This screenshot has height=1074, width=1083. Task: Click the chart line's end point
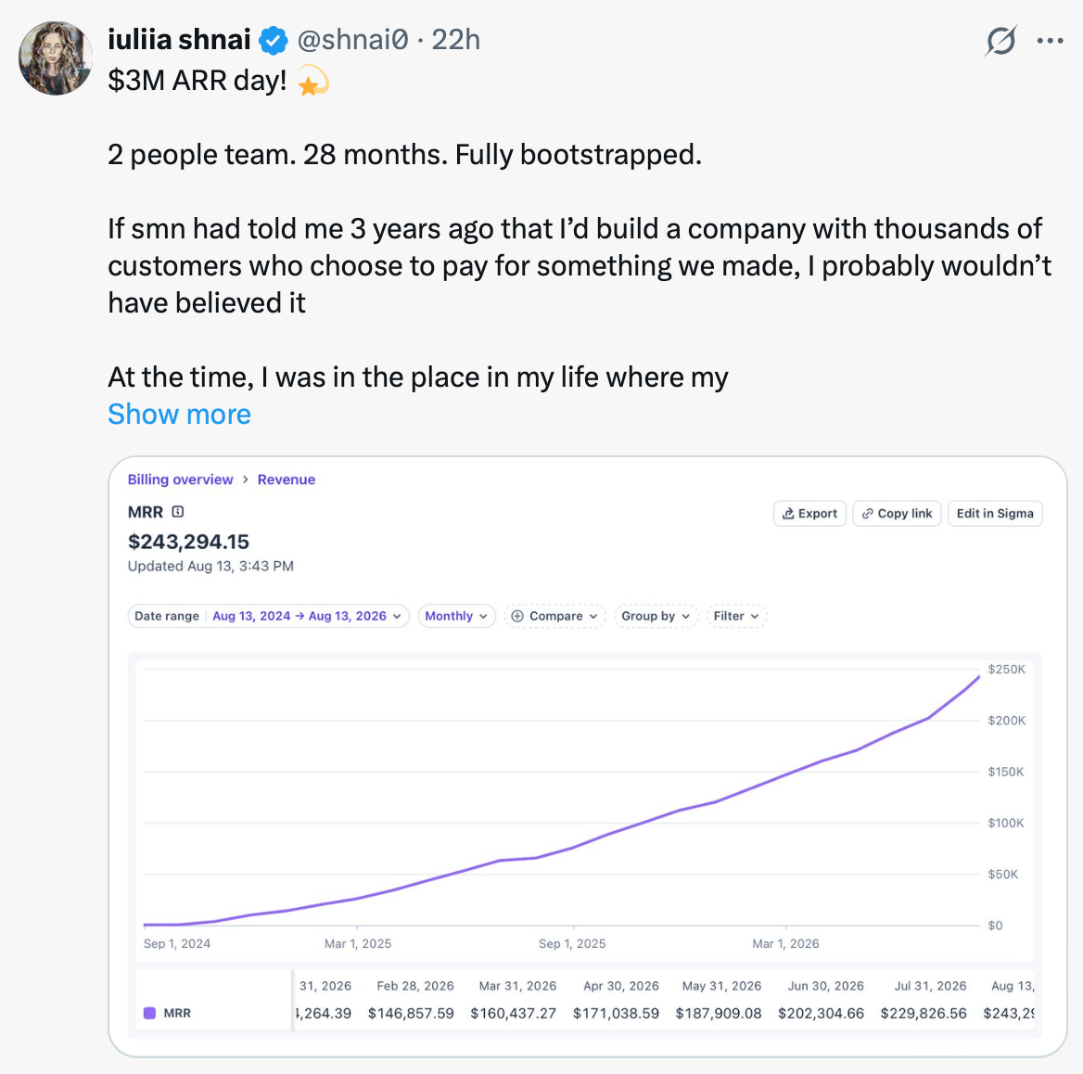point(979,677)
